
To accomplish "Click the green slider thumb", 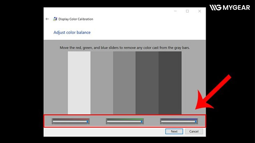I will pos(142,122).
